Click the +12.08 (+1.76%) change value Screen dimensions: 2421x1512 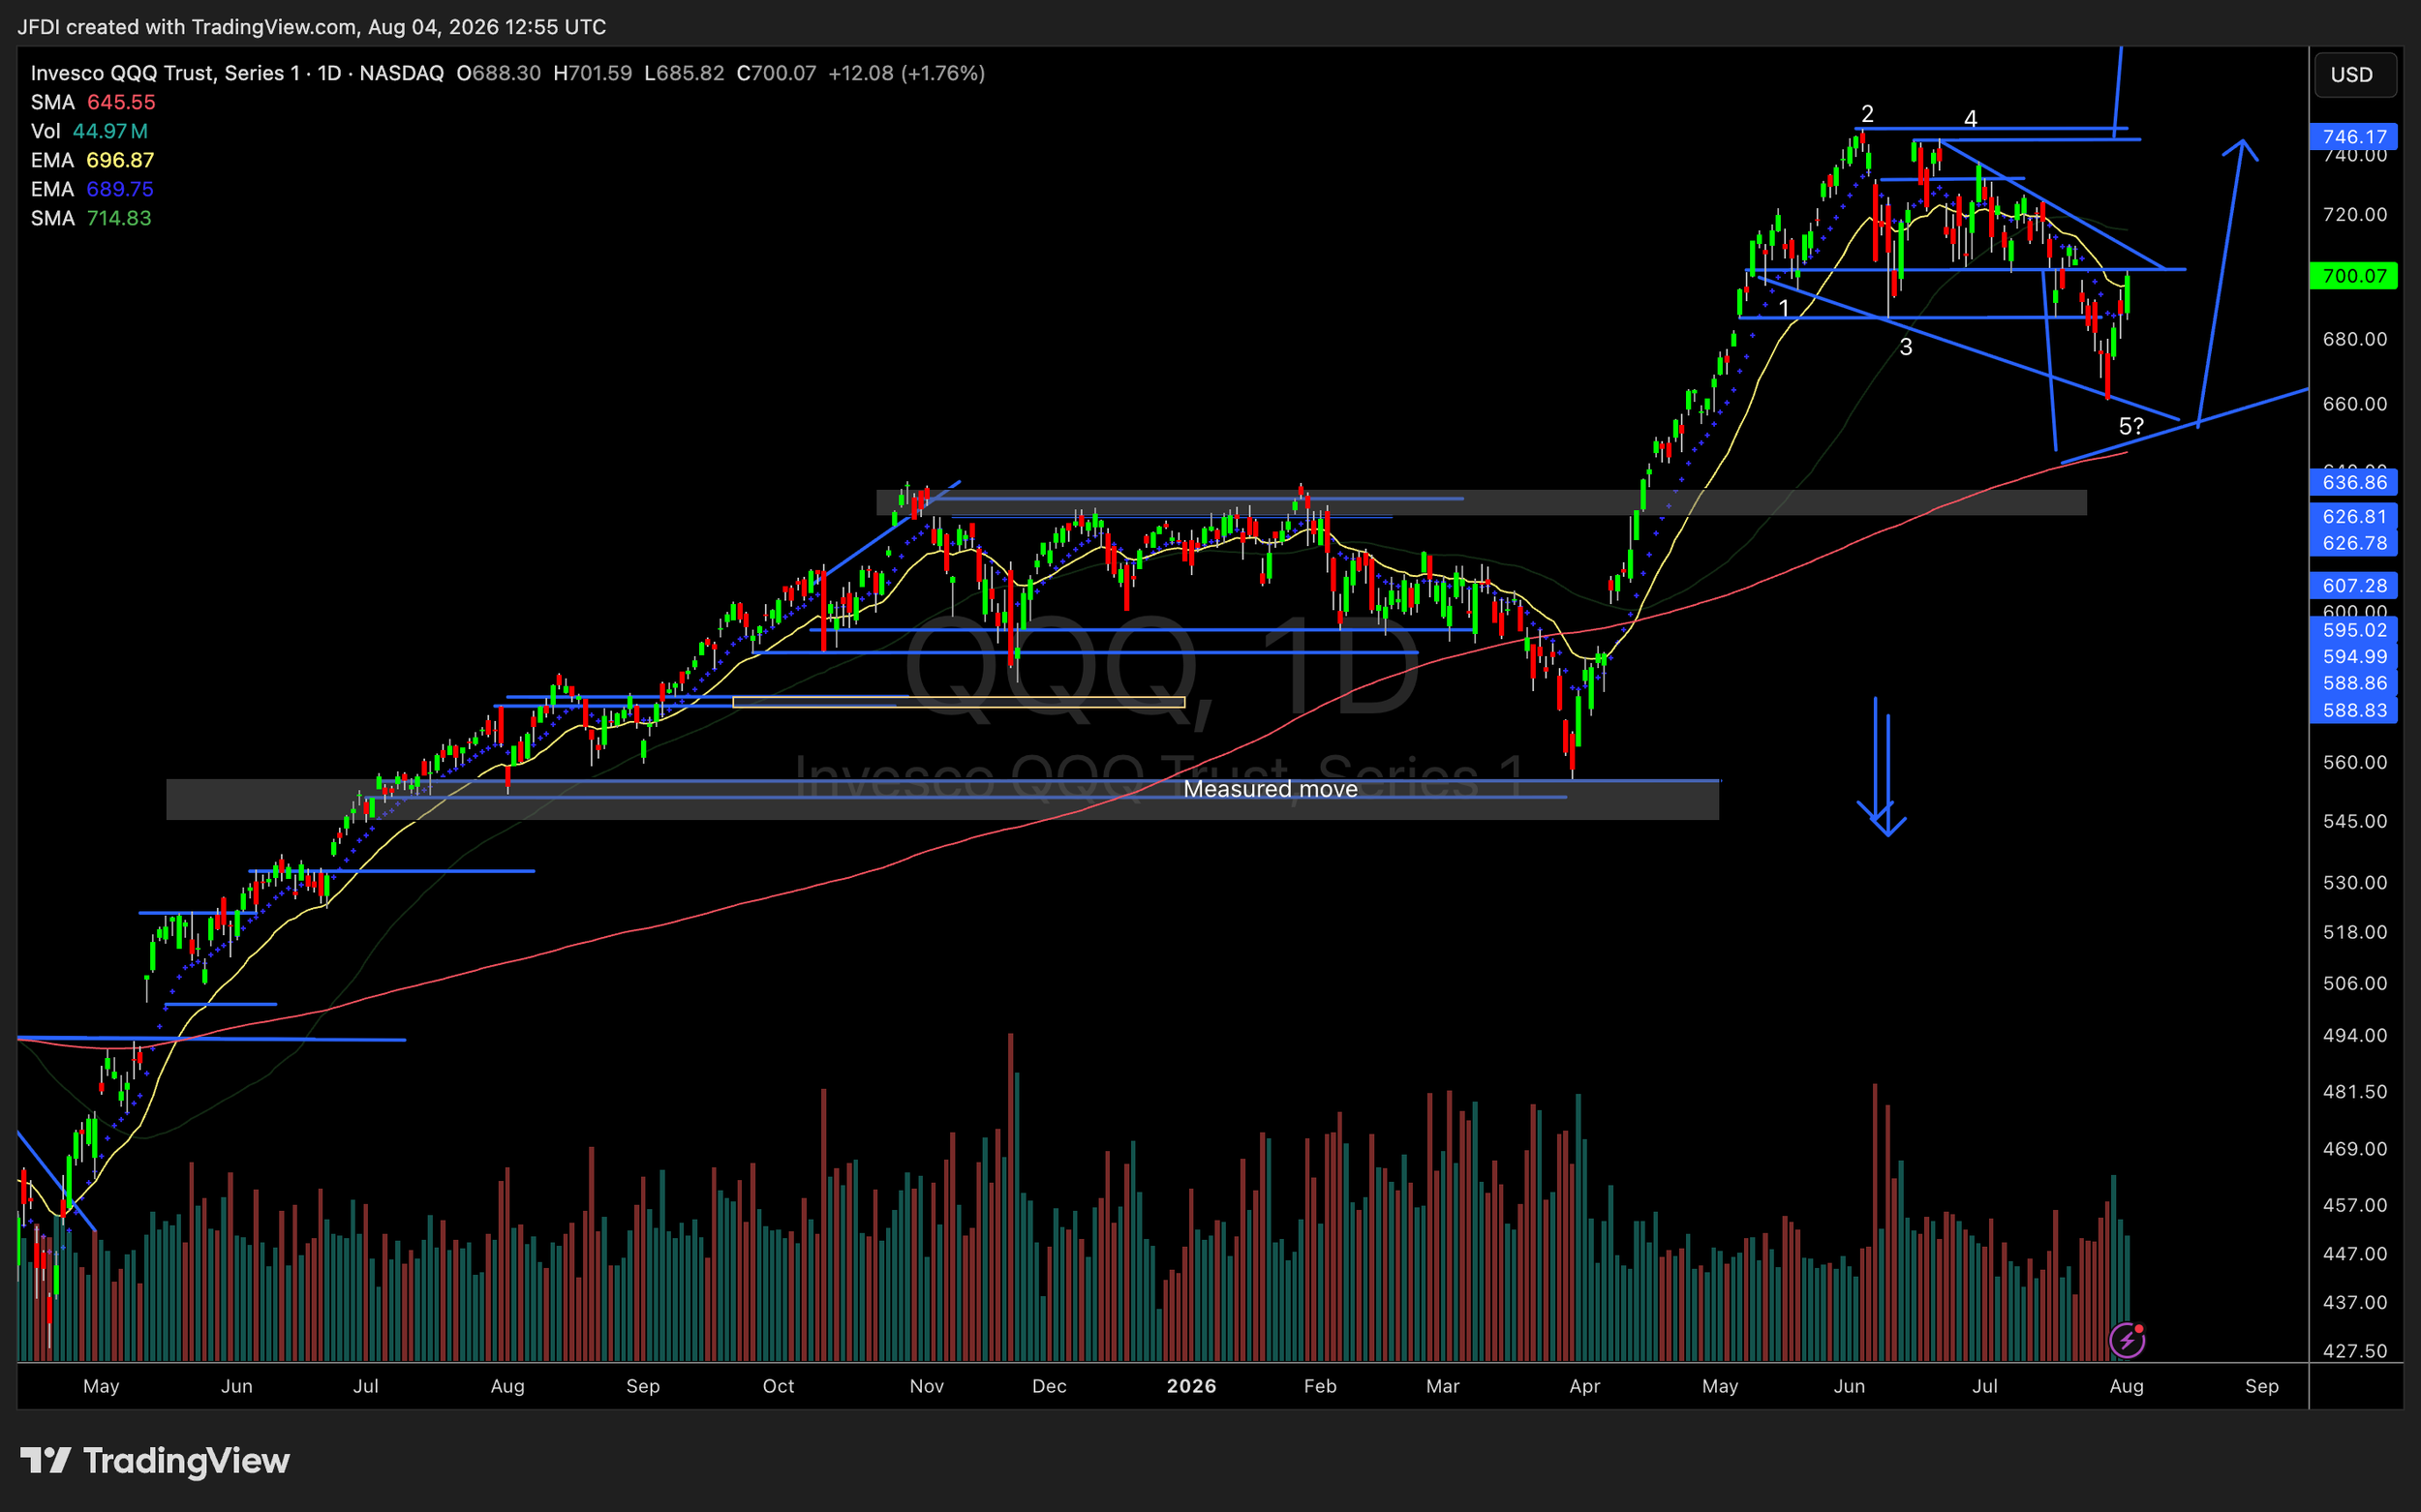click(x=906, y=73)
